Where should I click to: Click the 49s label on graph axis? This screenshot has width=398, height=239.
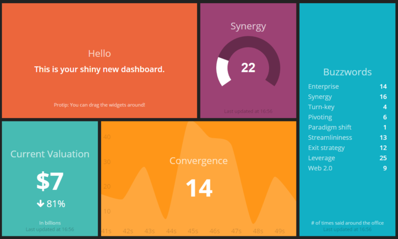coord(279,231)
